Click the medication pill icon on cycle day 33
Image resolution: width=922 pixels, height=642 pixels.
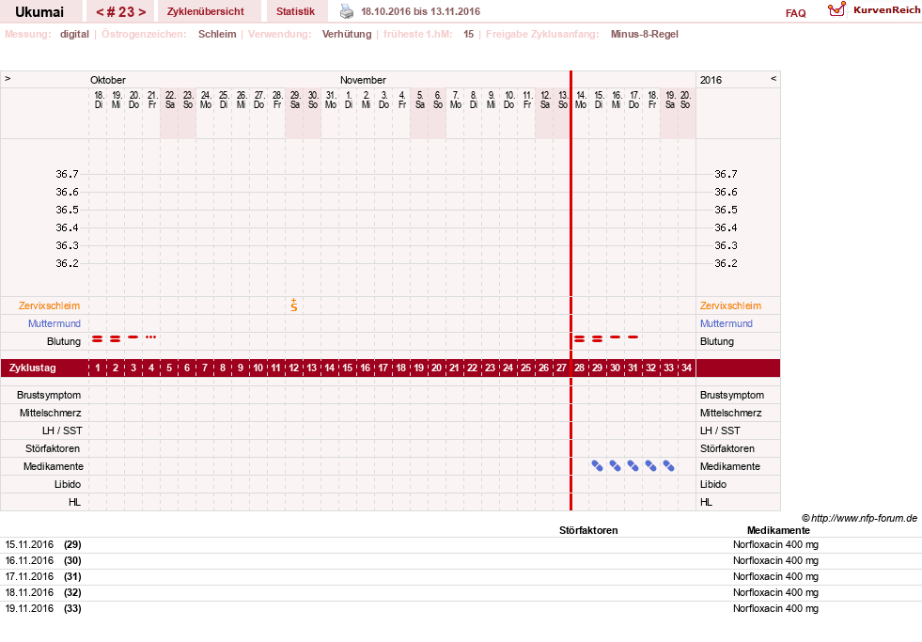pyautogui.click(x=668, y=465)
